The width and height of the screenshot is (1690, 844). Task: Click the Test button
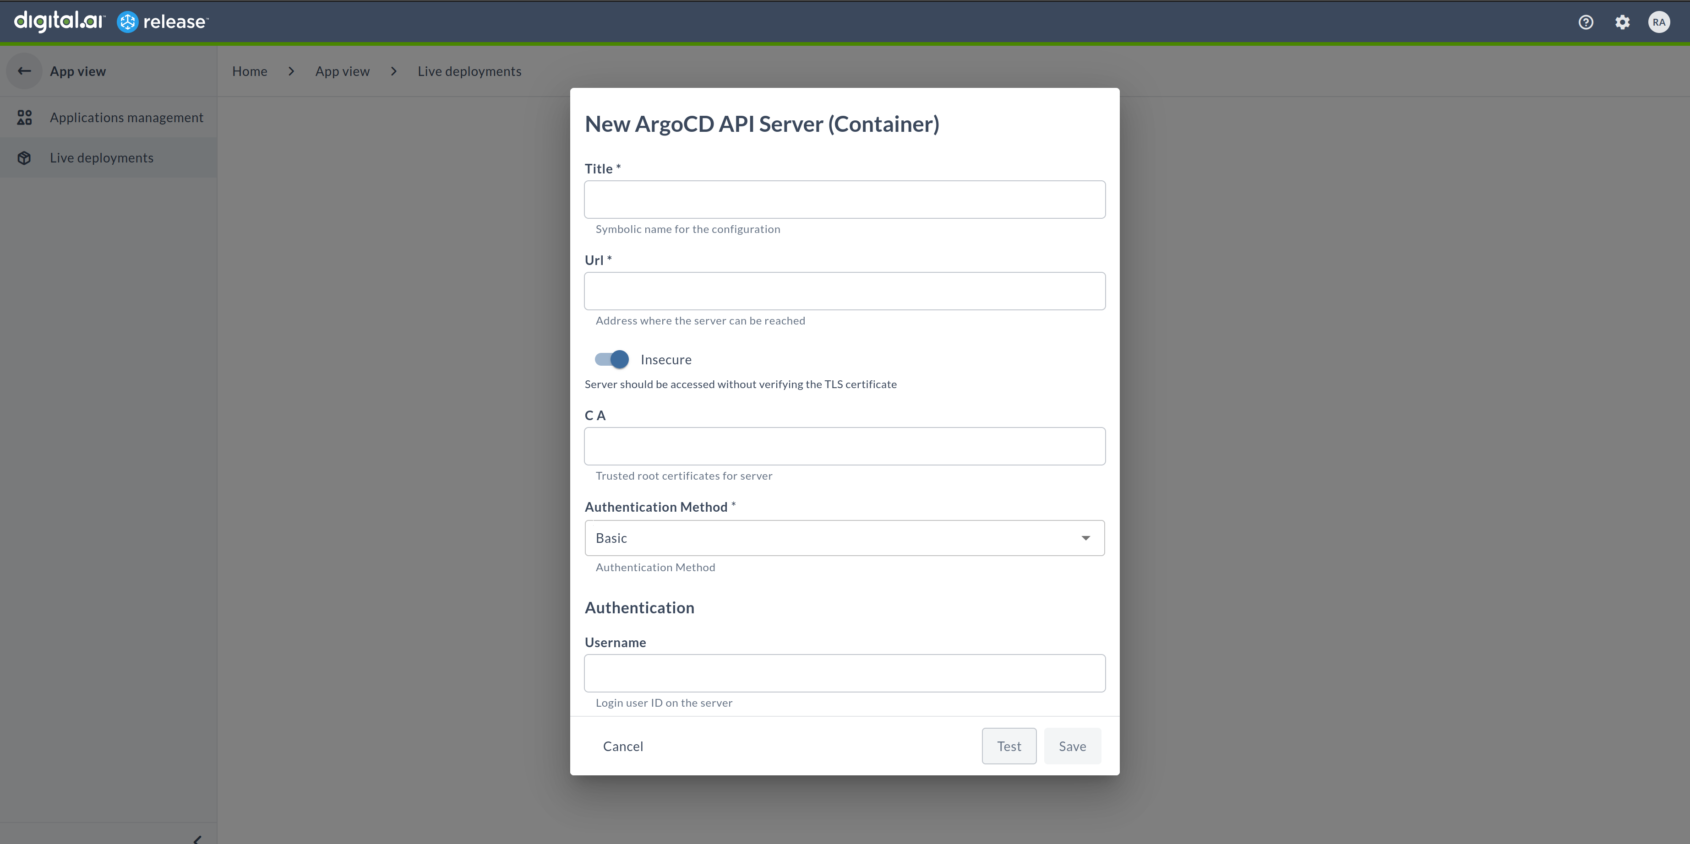click(1008, 745)
